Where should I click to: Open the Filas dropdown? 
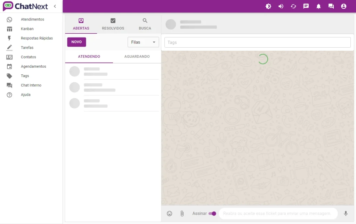tap(143, 42)
